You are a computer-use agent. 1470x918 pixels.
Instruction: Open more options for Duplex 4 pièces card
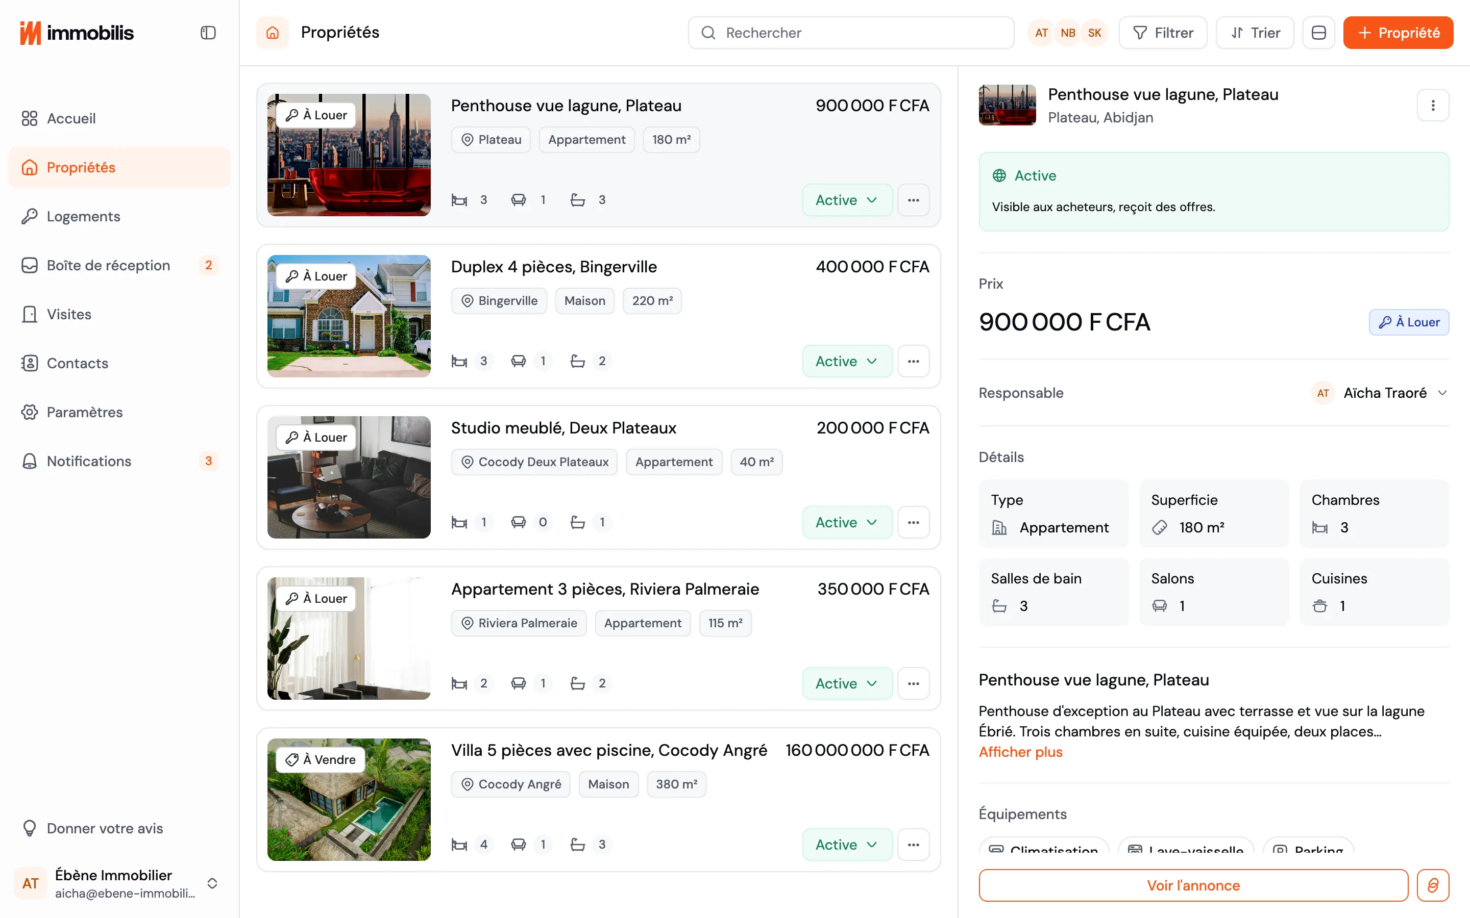click(x=913, y=361)
